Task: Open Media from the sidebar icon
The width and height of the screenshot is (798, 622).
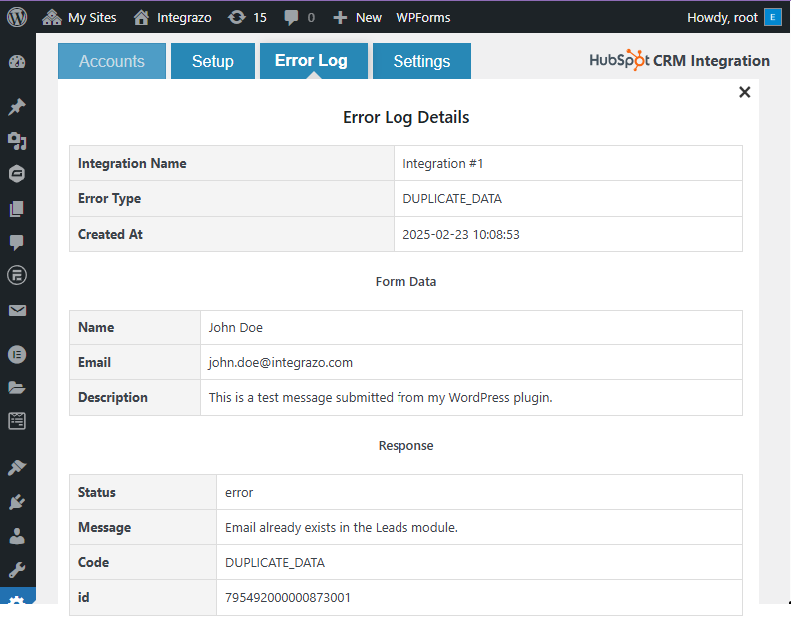Action: tap(17, 141)
